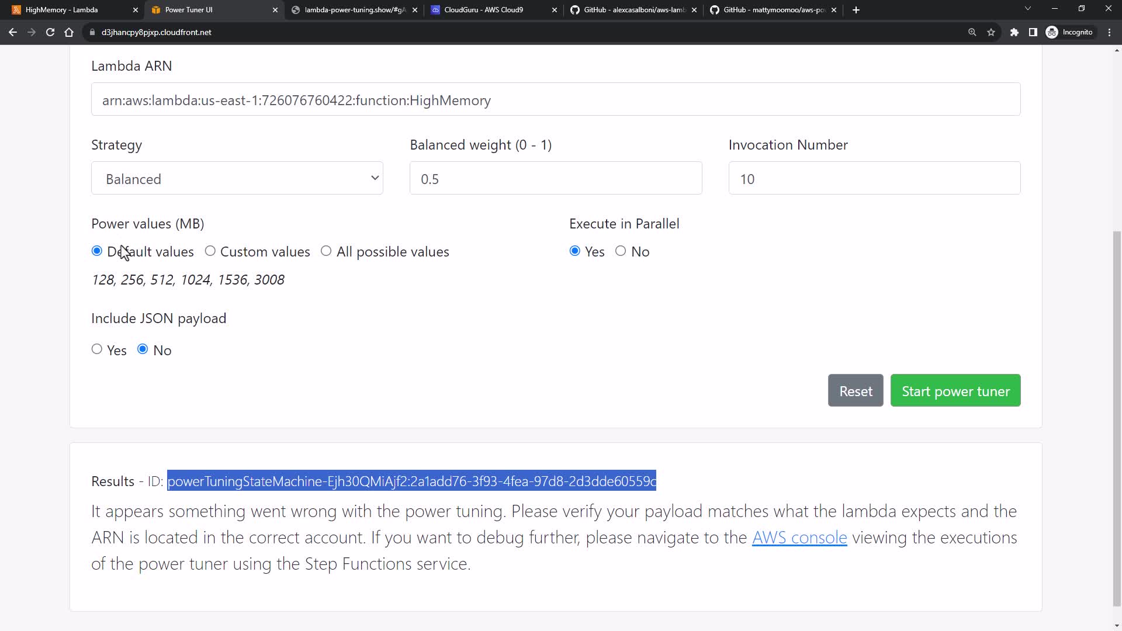Open a new browser tab with plus icon
Viewport: 1122px width, 631px height.
856,10
